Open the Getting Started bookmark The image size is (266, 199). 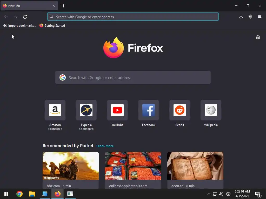click(52, 26)
